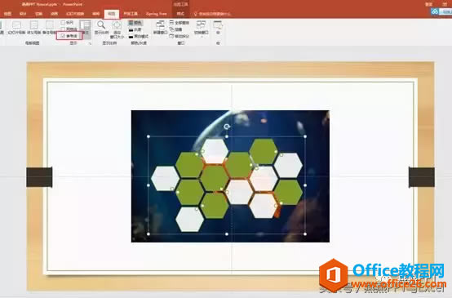
Task: Open the iSpring Free tab
Action: (156, 14)
